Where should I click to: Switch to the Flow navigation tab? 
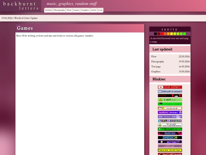coord(69,10)
